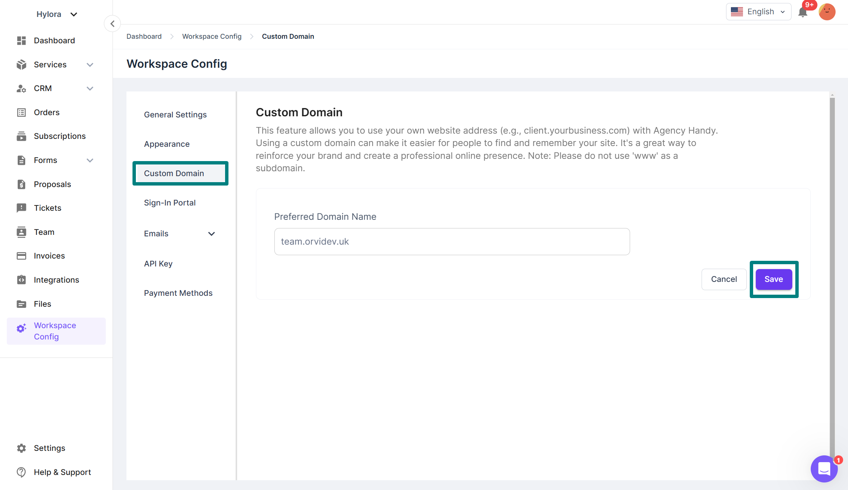Click the Cancel button
The width and height of the screenshot is (848, 490).
(724, 279)
